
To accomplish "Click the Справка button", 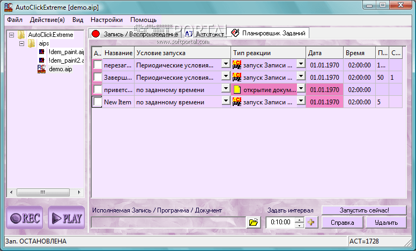I will pos(342,223).
